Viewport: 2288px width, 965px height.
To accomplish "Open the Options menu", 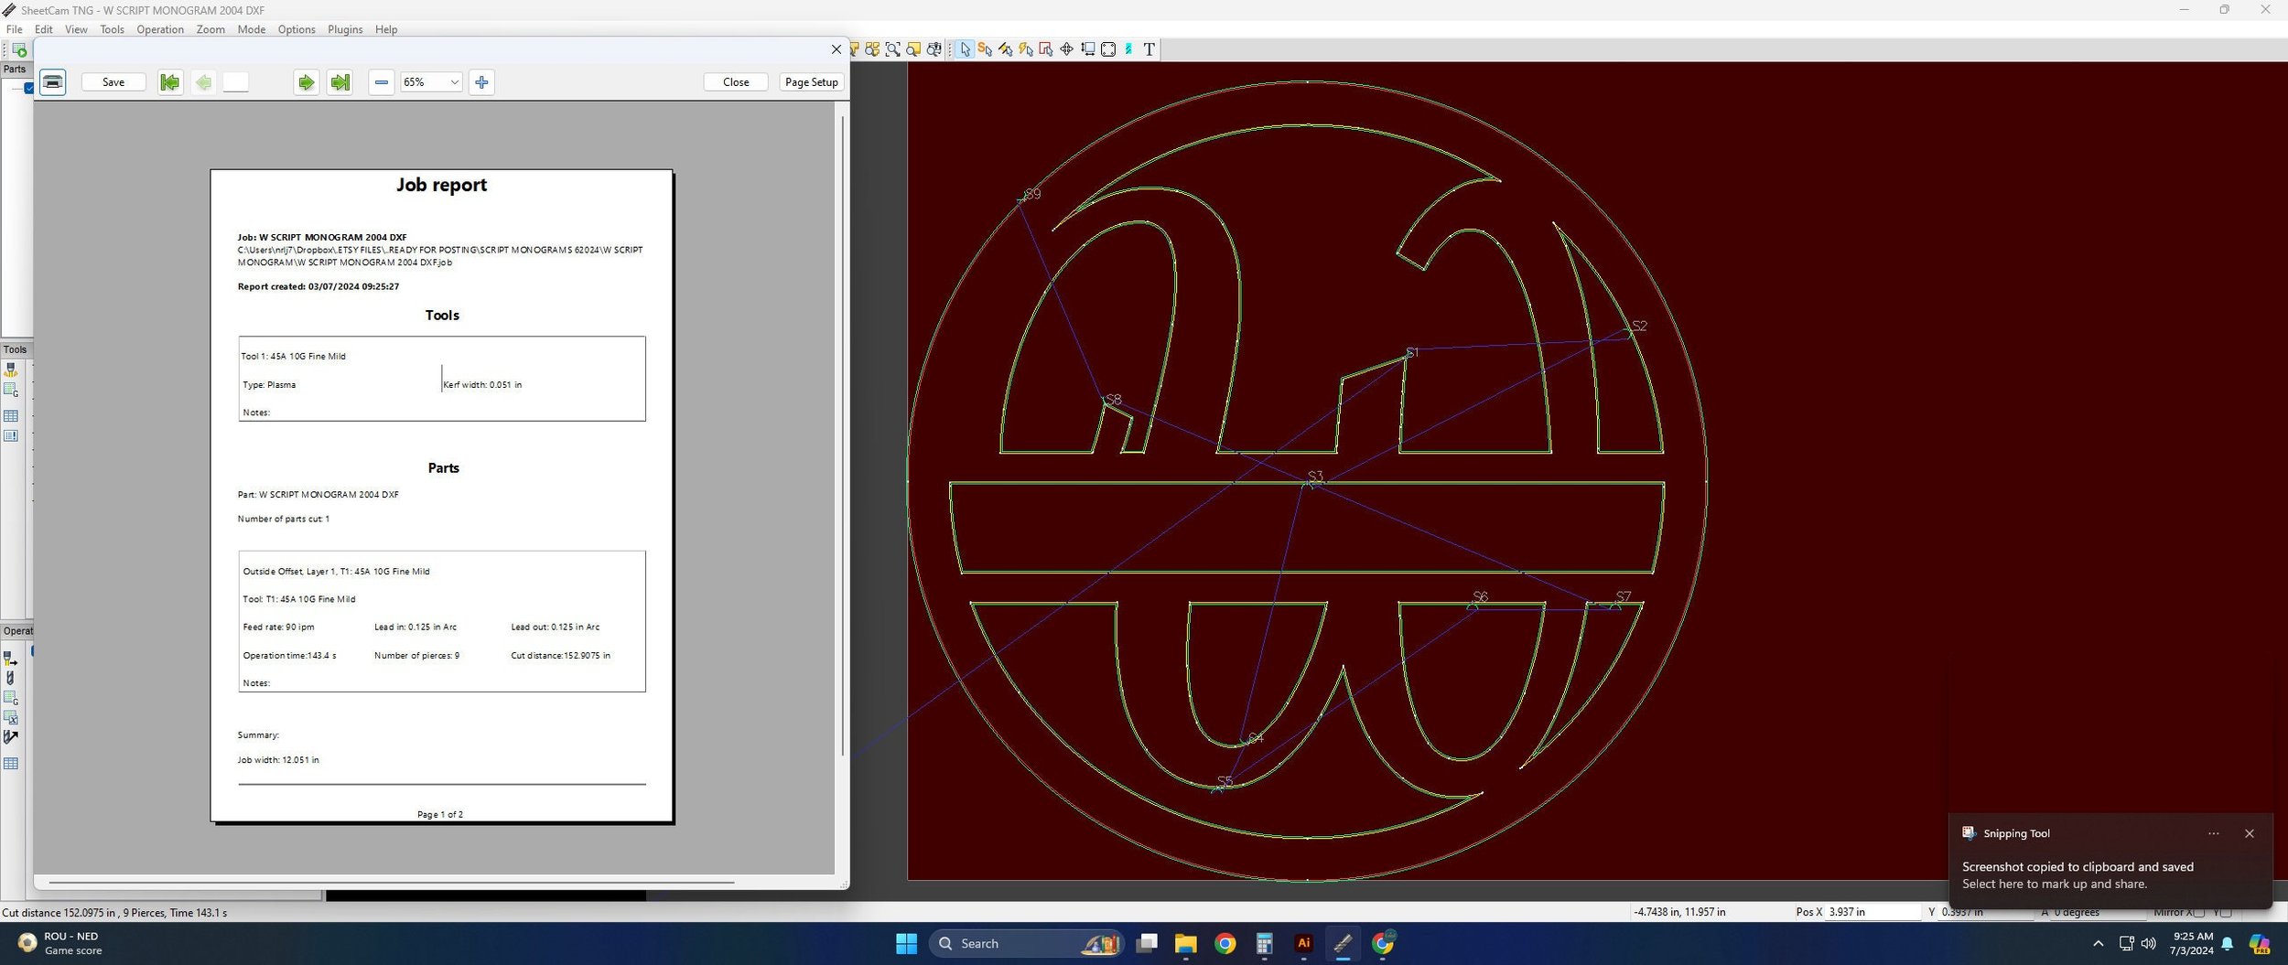I will pos(297,29).
